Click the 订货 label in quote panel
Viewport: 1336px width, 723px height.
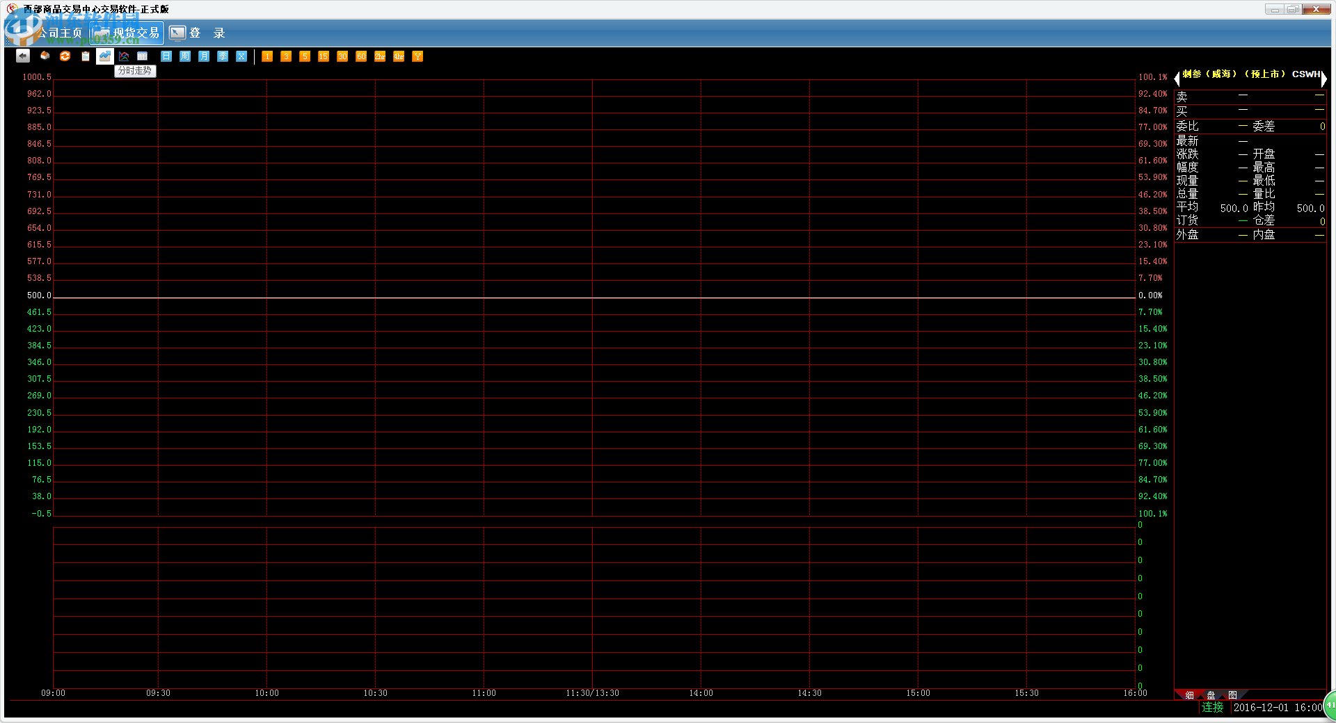pyautogui.click(x=1187, y=220)
